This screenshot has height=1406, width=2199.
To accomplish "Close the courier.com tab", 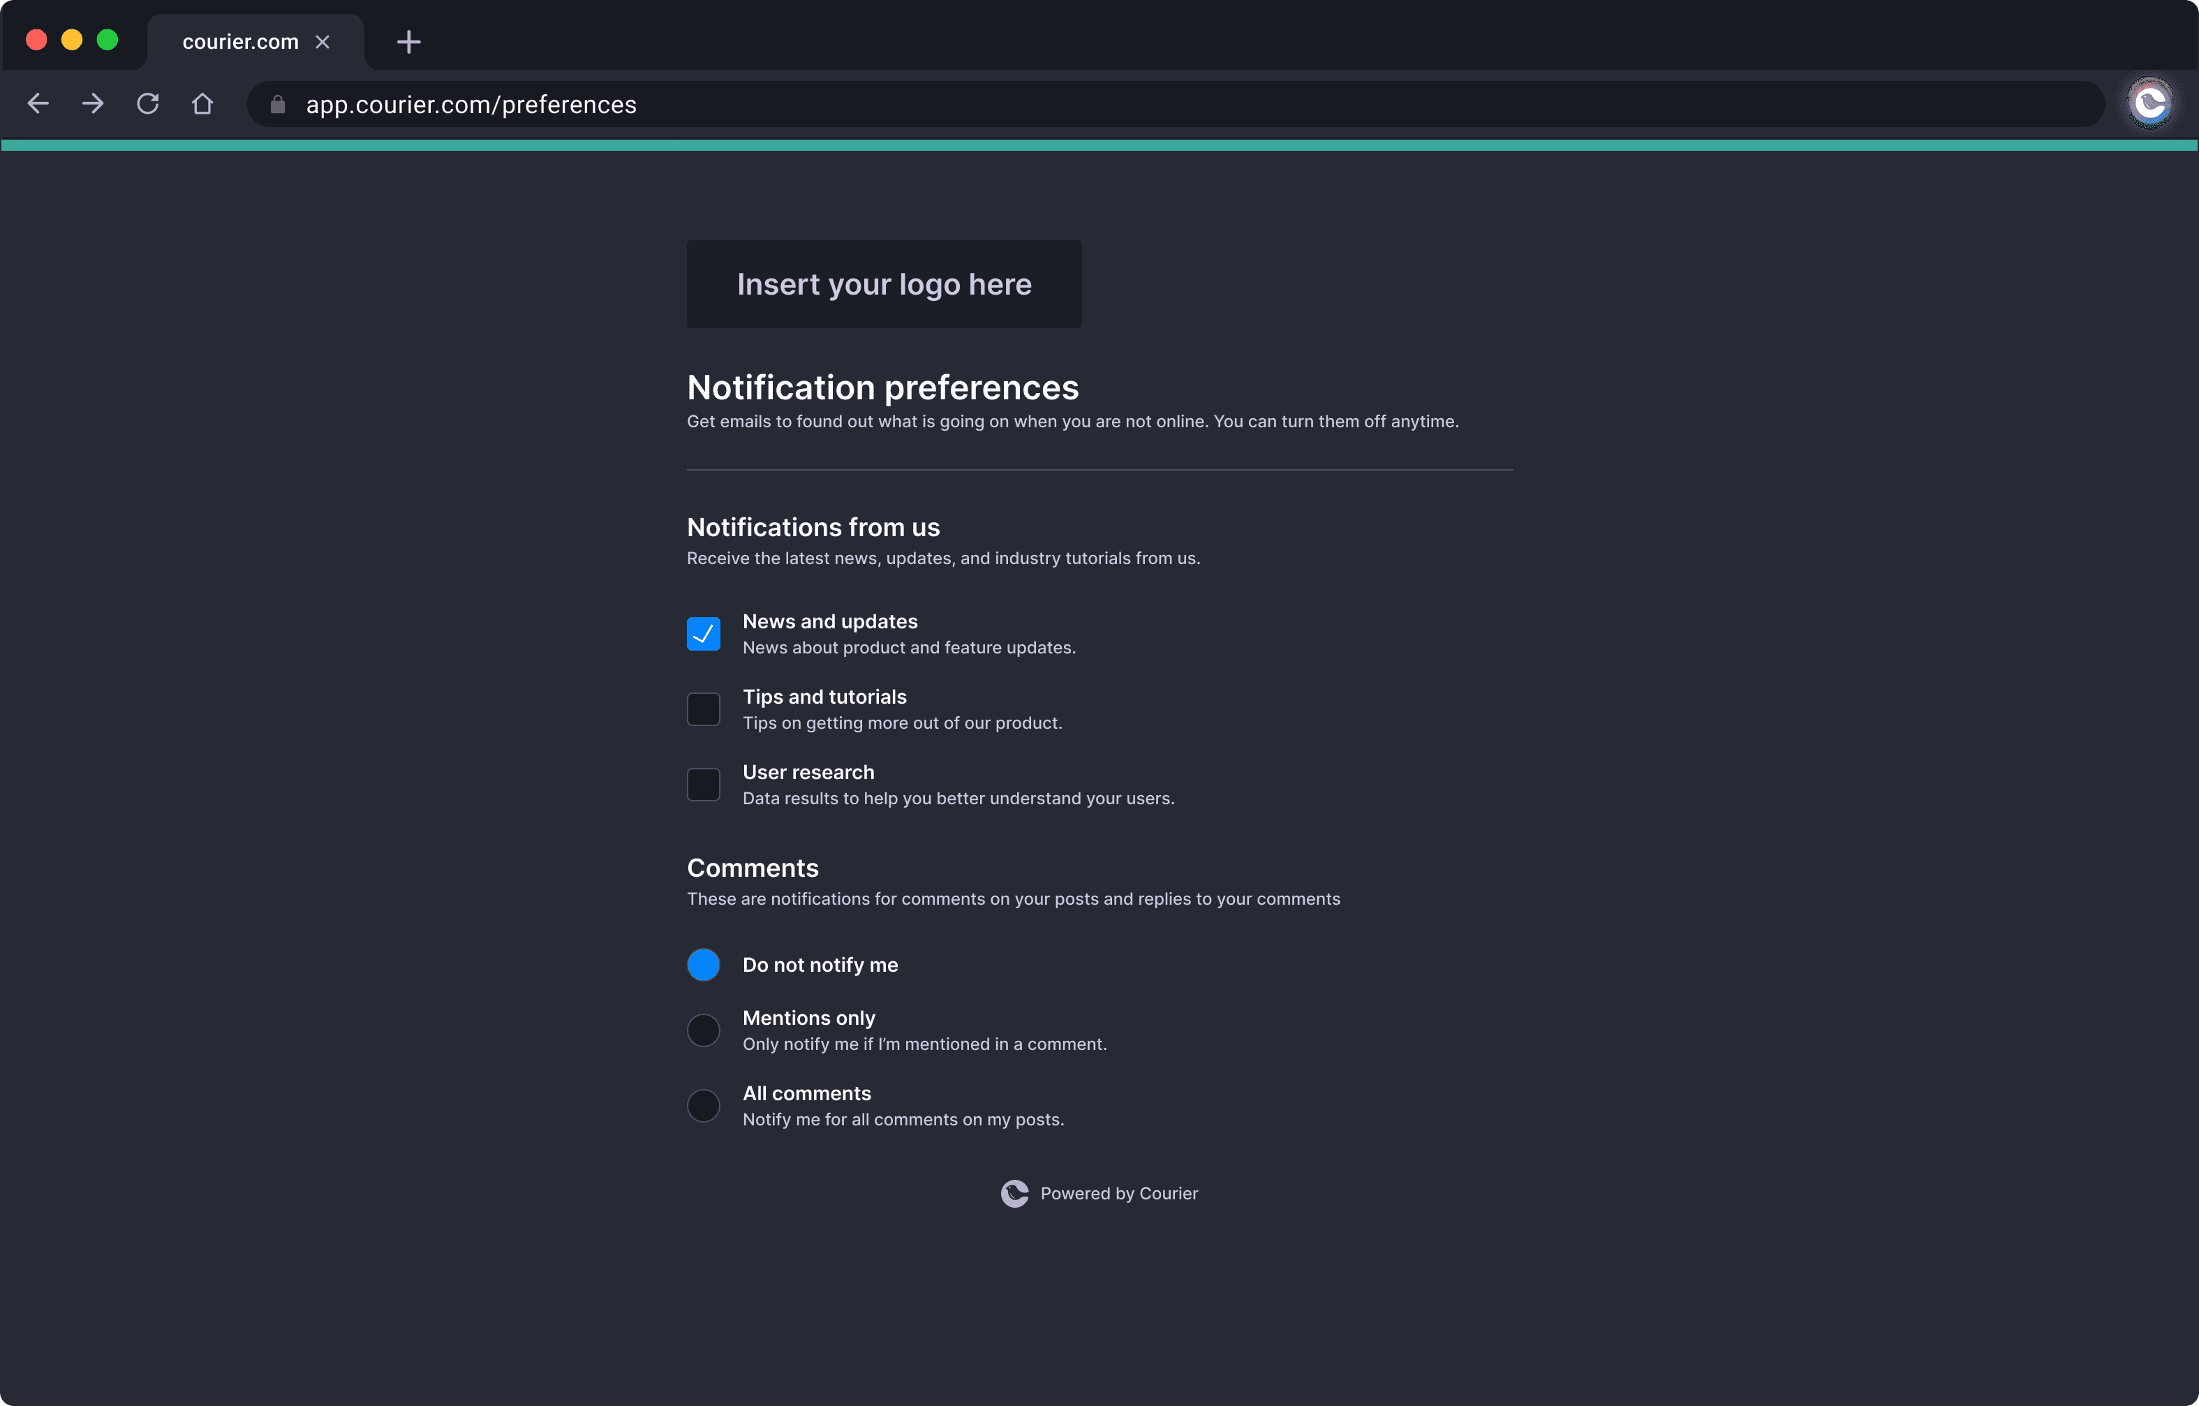I will (323, 41).
